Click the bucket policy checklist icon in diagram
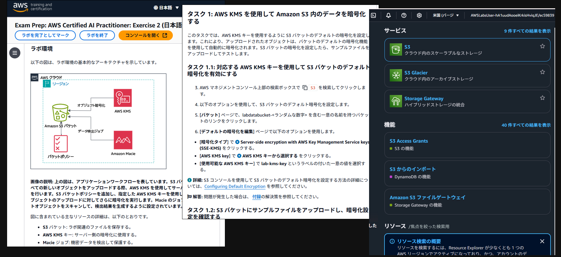Screen dimensions: 561x257 point(61,144)
